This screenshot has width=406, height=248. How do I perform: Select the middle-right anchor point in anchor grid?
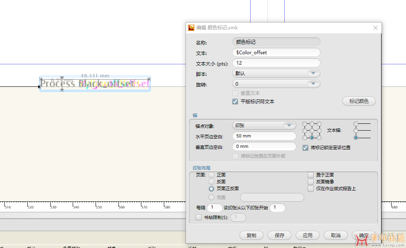[319, 131]
